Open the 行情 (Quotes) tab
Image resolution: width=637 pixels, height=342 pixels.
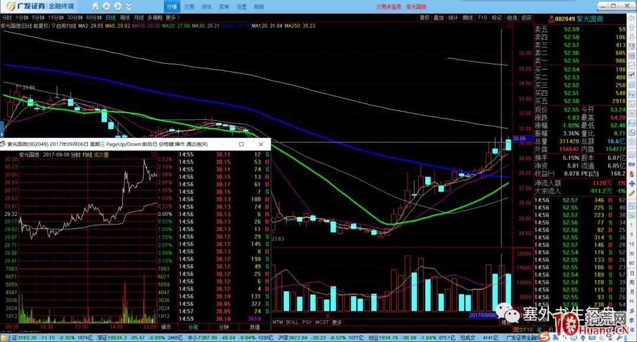point(172,7)
